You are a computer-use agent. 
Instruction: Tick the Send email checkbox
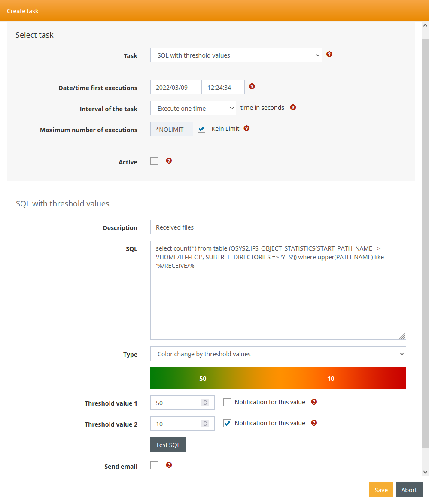click(x=154, y=465)
